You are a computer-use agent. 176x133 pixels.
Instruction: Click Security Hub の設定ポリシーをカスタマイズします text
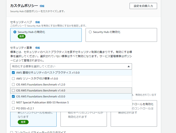(x=38, y=11)
